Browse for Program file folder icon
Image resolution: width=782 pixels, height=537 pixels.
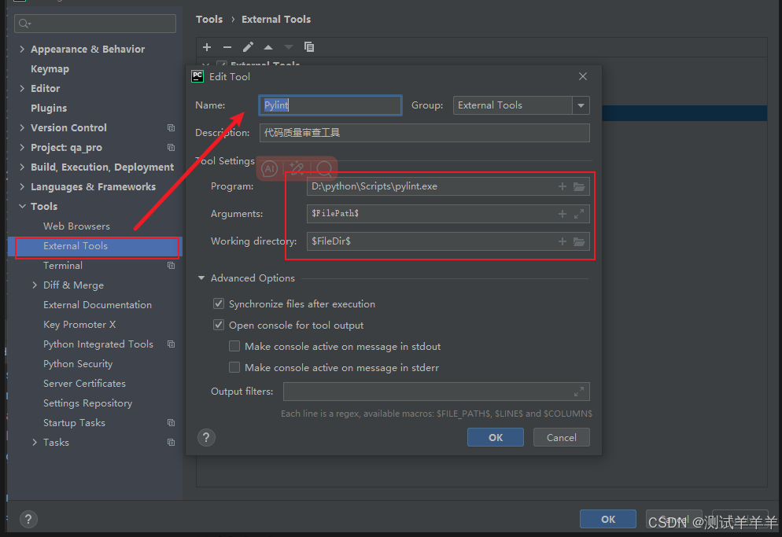(x=579, y=186)
